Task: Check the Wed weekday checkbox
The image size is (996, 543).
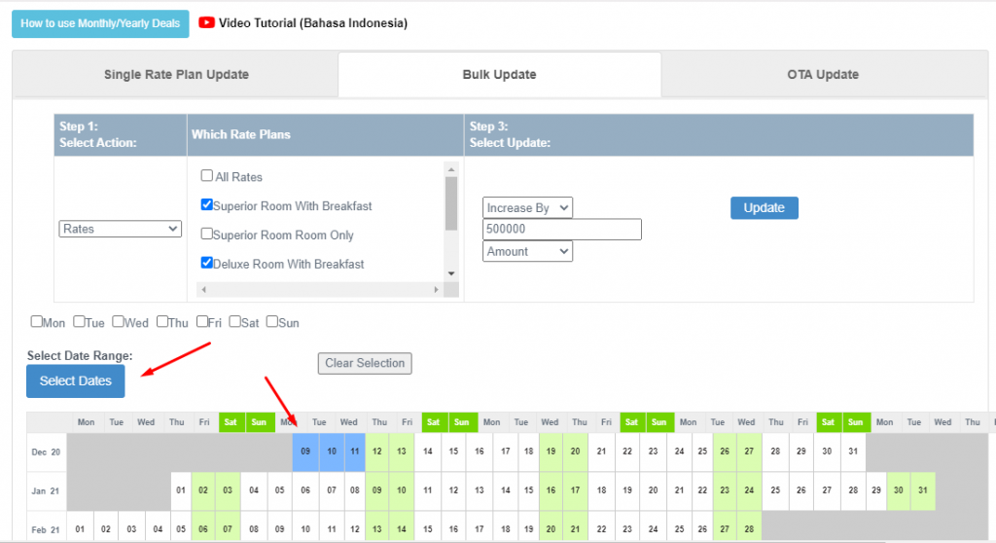Action: pos(118,322)
